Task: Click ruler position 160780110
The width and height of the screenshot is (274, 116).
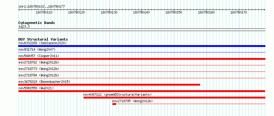Action: pos(44,12)
